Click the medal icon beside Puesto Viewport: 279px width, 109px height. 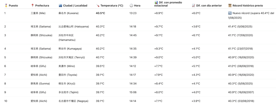tap(6, 5)
